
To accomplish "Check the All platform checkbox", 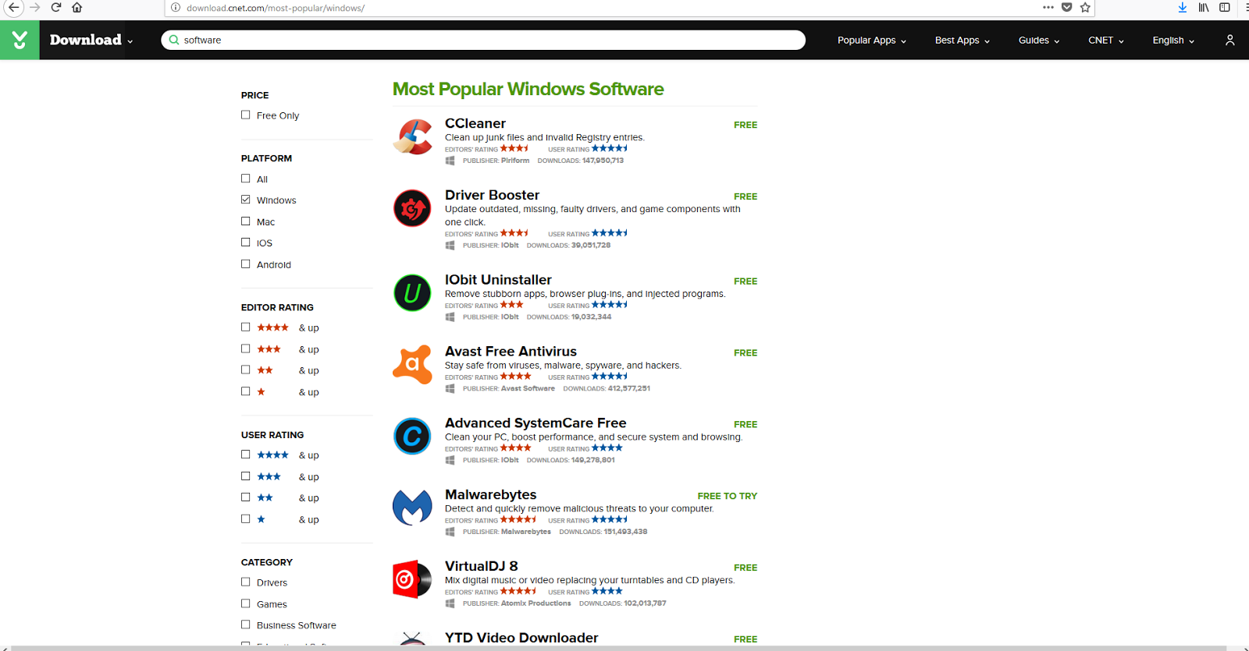I will [246, 179].
